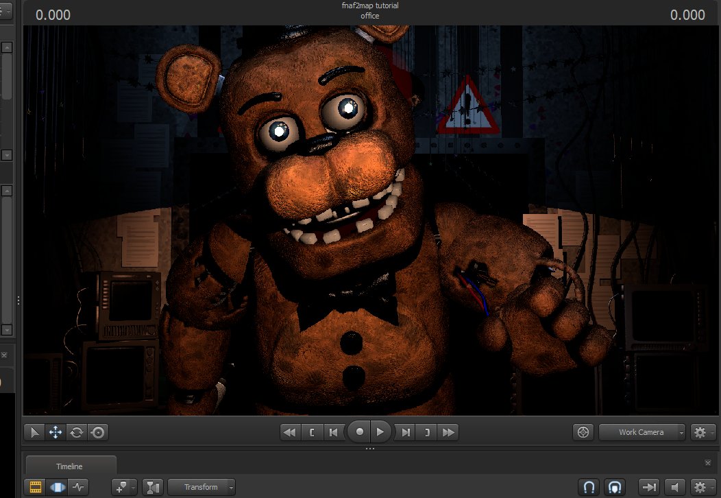Click inside the Freddy viewport render

click(370, 220)
